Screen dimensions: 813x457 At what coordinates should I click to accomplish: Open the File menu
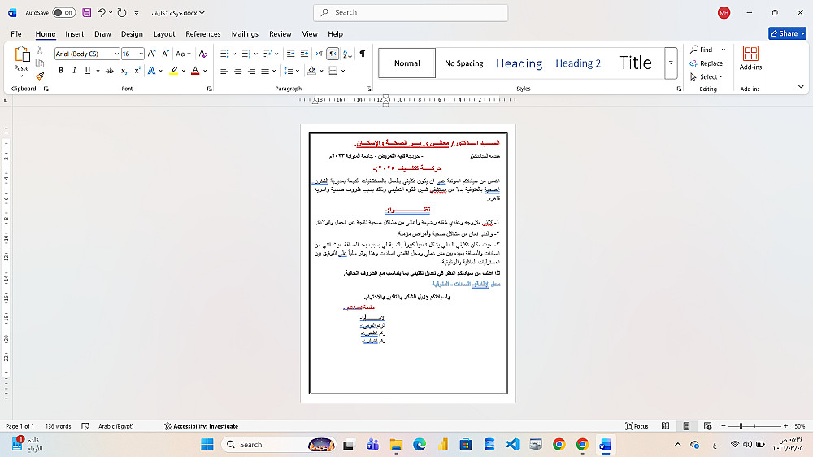click(16, 33)
